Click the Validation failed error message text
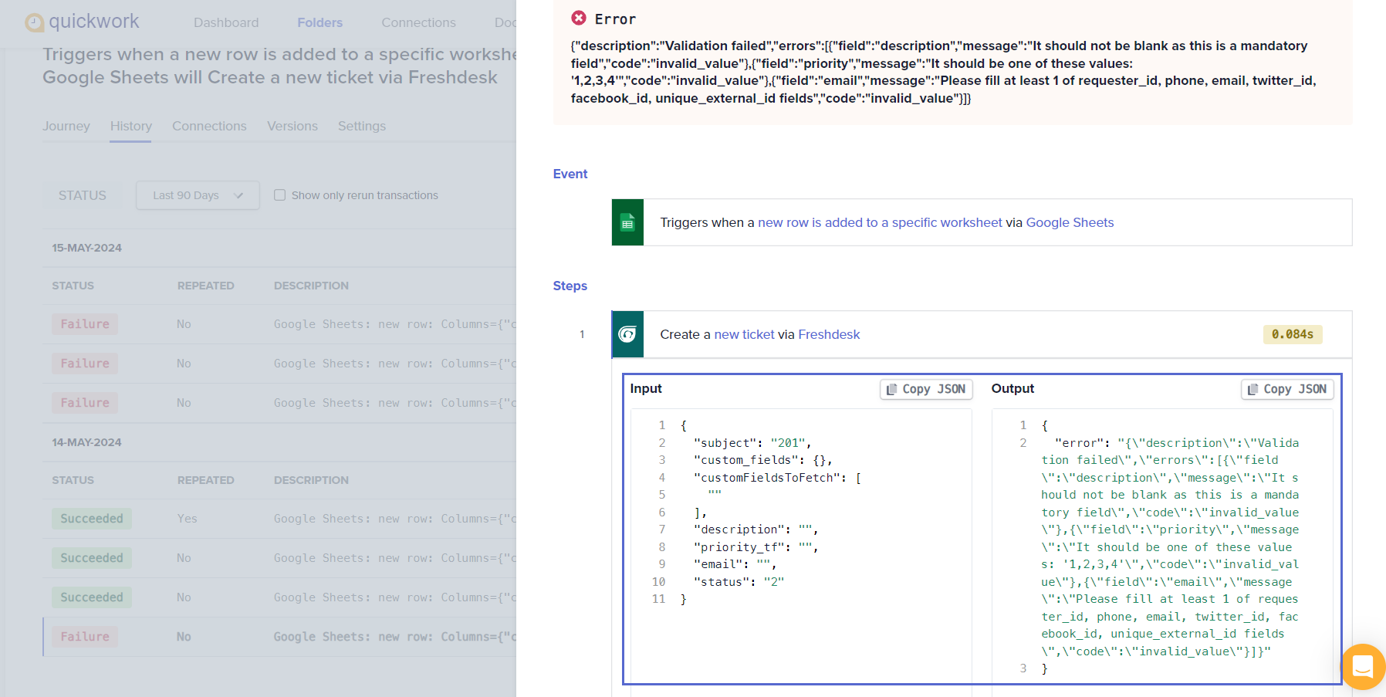Viewport: 1386px width, 697px height. click(x=944, y=72)
